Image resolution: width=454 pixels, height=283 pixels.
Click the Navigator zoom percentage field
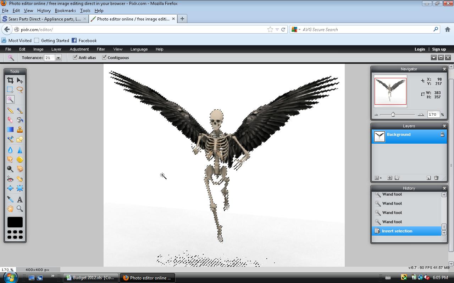433,114
